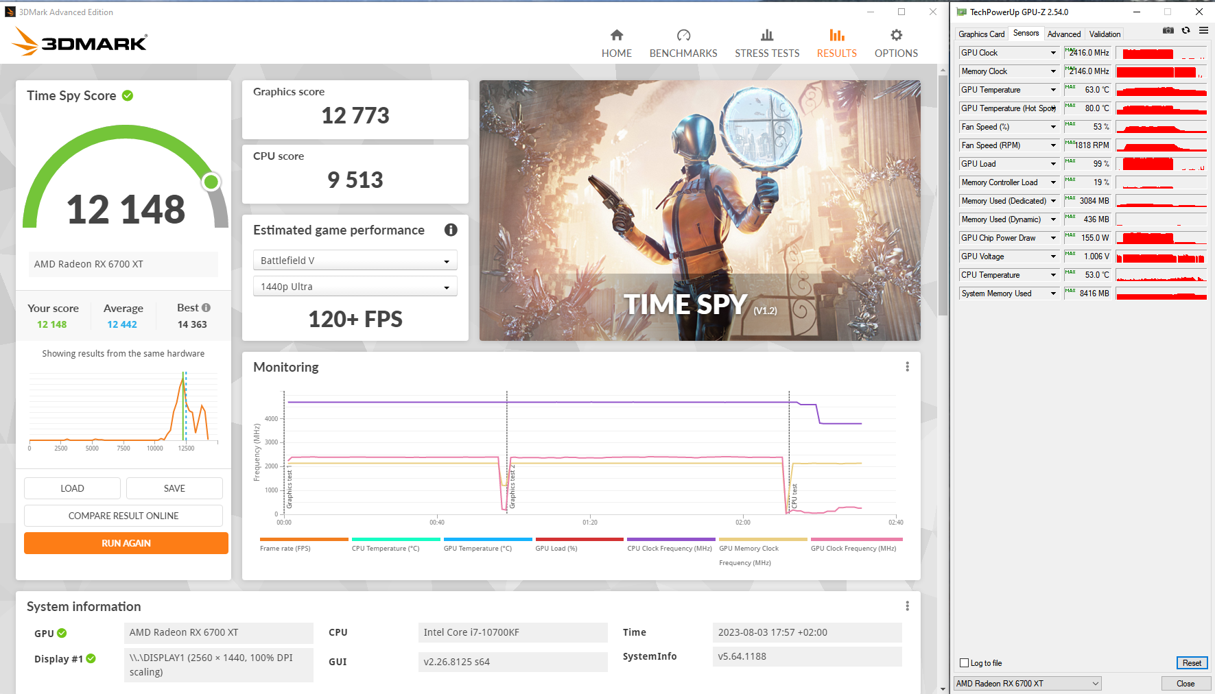Image resolution: width=1215 pixels, height=694 pixels.
Task: Expand the System Memory Used sensor dropdown
Action: point(1053,294)
